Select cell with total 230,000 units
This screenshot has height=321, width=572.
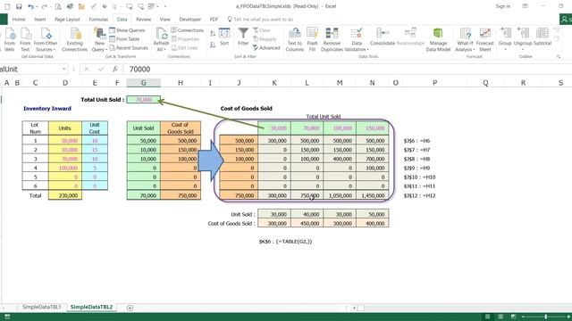[65, 195]
